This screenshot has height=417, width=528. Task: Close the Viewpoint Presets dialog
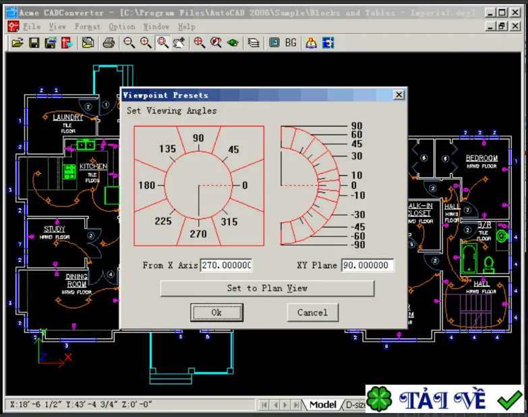pyautogui.click(x=399, y=95)
